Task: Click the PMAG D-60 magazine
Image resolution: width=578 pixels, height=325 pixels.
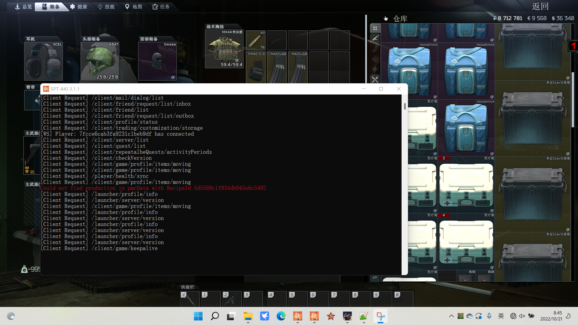Action: point(256,67)
